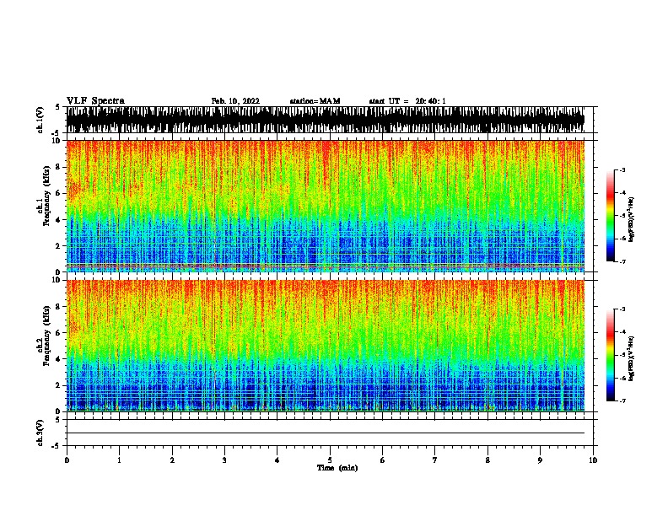Viewport: 668px width, 516px height.
Task: Click the ch.1 spectrogram color scale bar
Action: coord(611,216)
